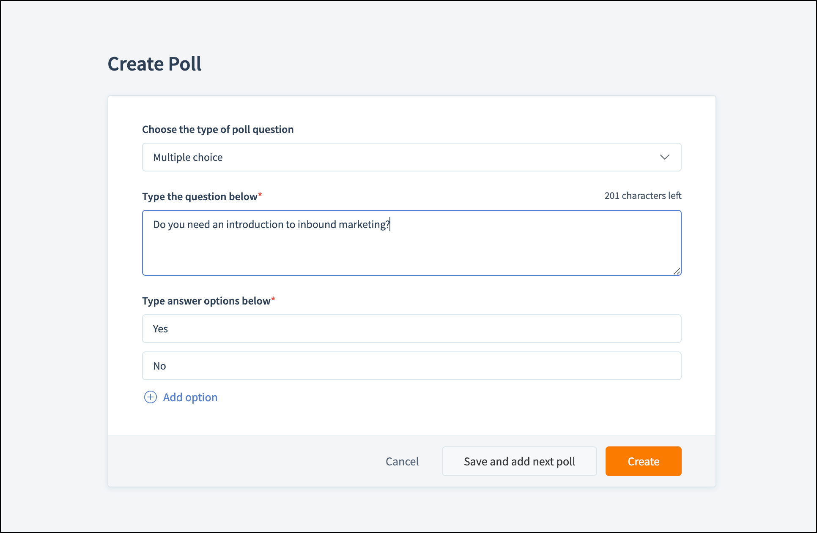
Task: Click the word 'marketing' in the question text
Action: pyautogui.click(x=361, y=224)
